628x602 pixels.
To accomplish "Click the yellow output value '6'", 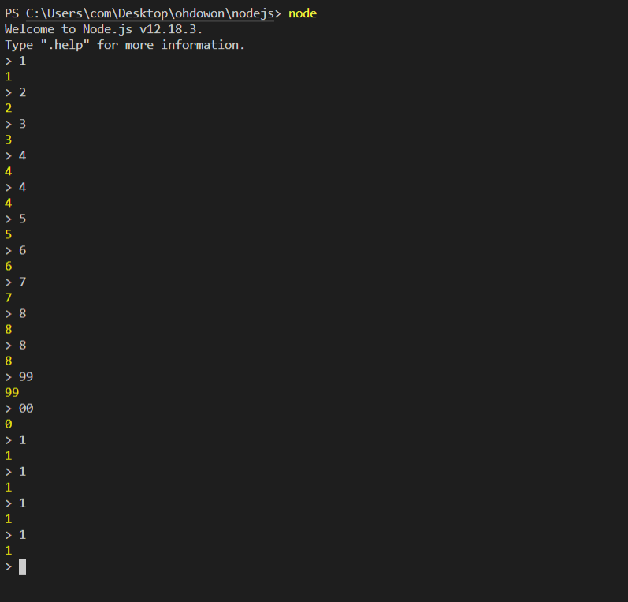I will 9,267.
